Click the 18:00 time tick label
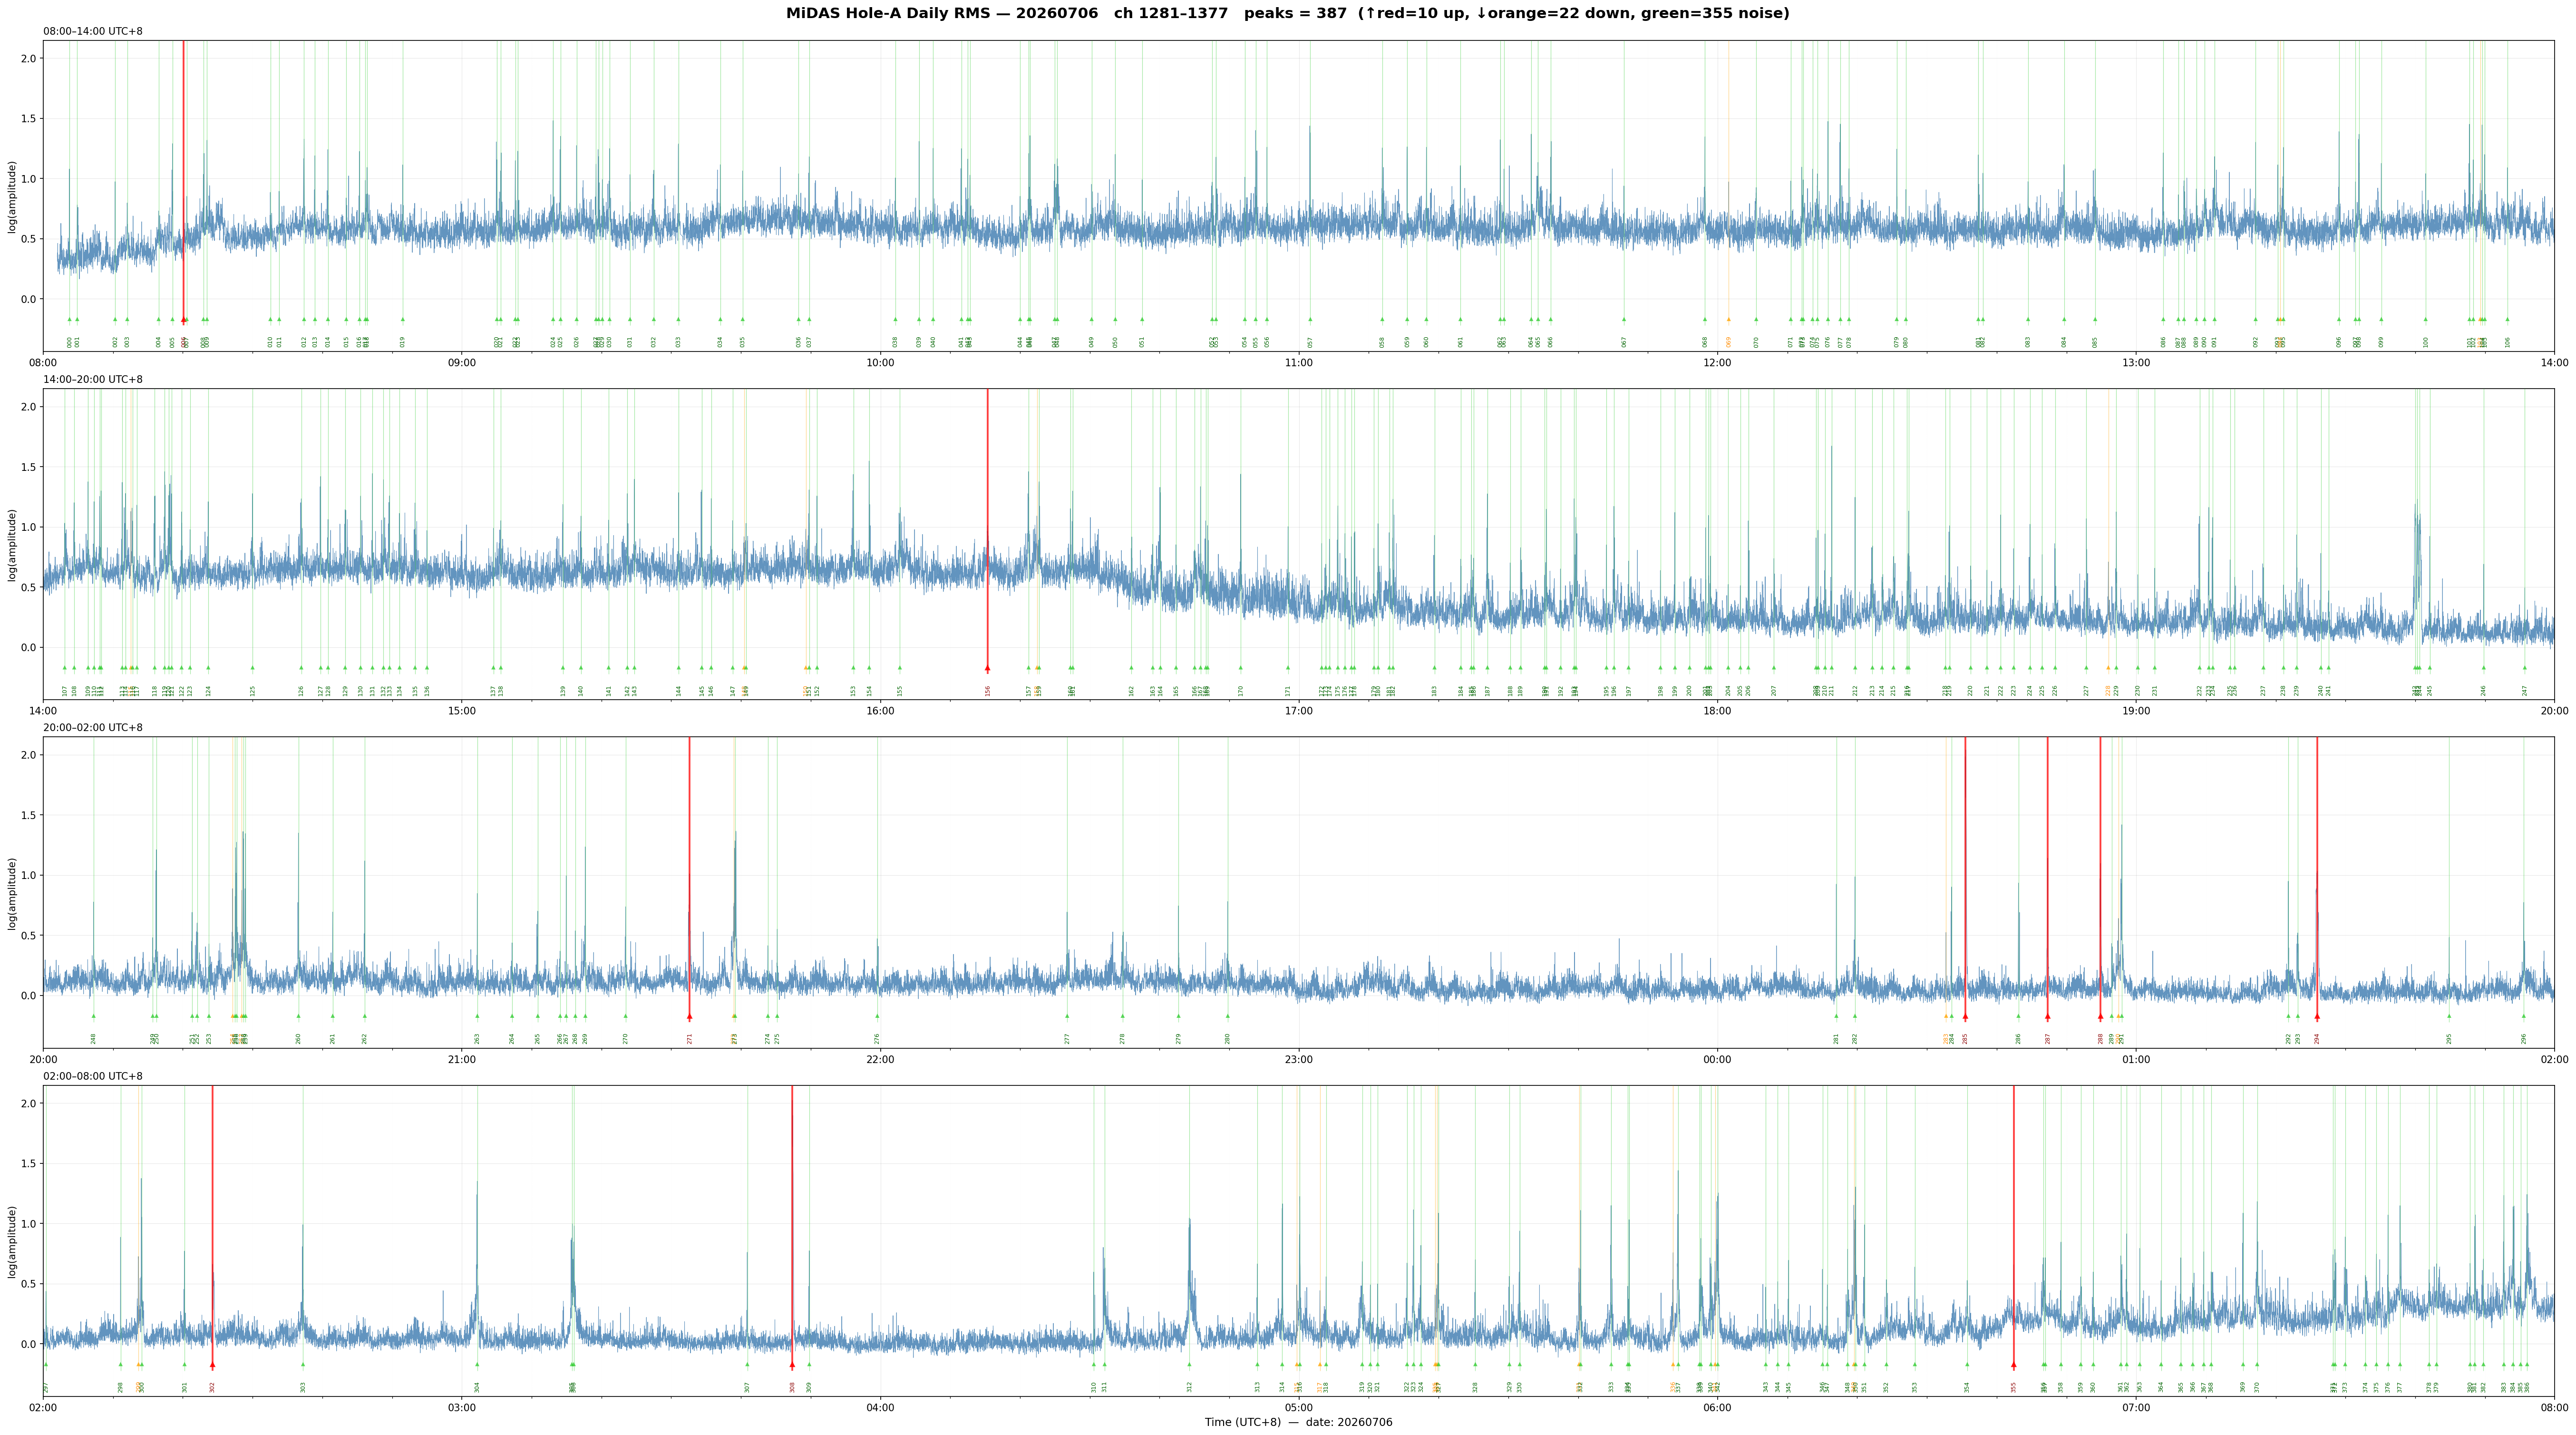Viewport: 2576px width, 1435px height. (1717, 711)
